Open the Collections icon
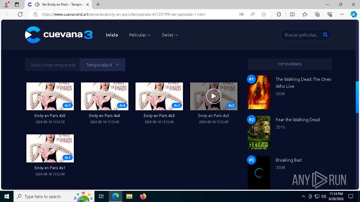 [x=317, y=14]
